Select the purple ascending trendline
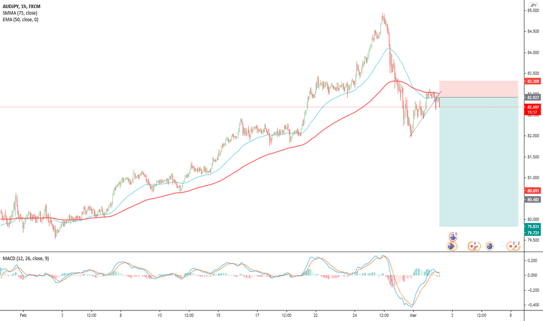Image resolution: width=543 pixels, height=321 pixels. click(425, 114)
